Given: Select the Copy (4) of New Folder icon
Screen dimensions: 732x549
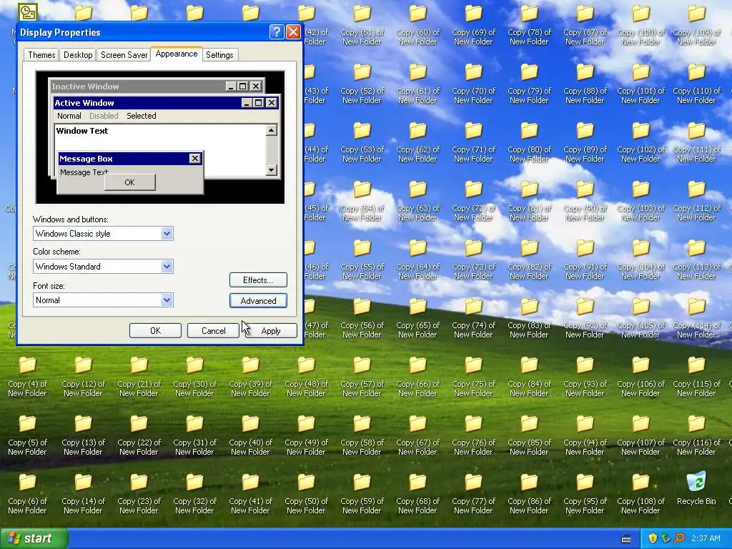Looking at the screenshot, I should (28, 377).
